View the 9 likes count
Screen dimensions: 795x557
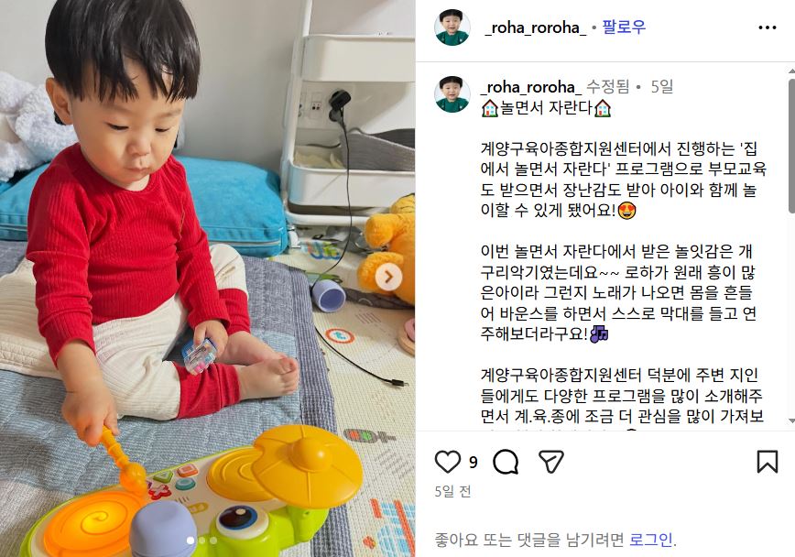click(x=473, y=462)
